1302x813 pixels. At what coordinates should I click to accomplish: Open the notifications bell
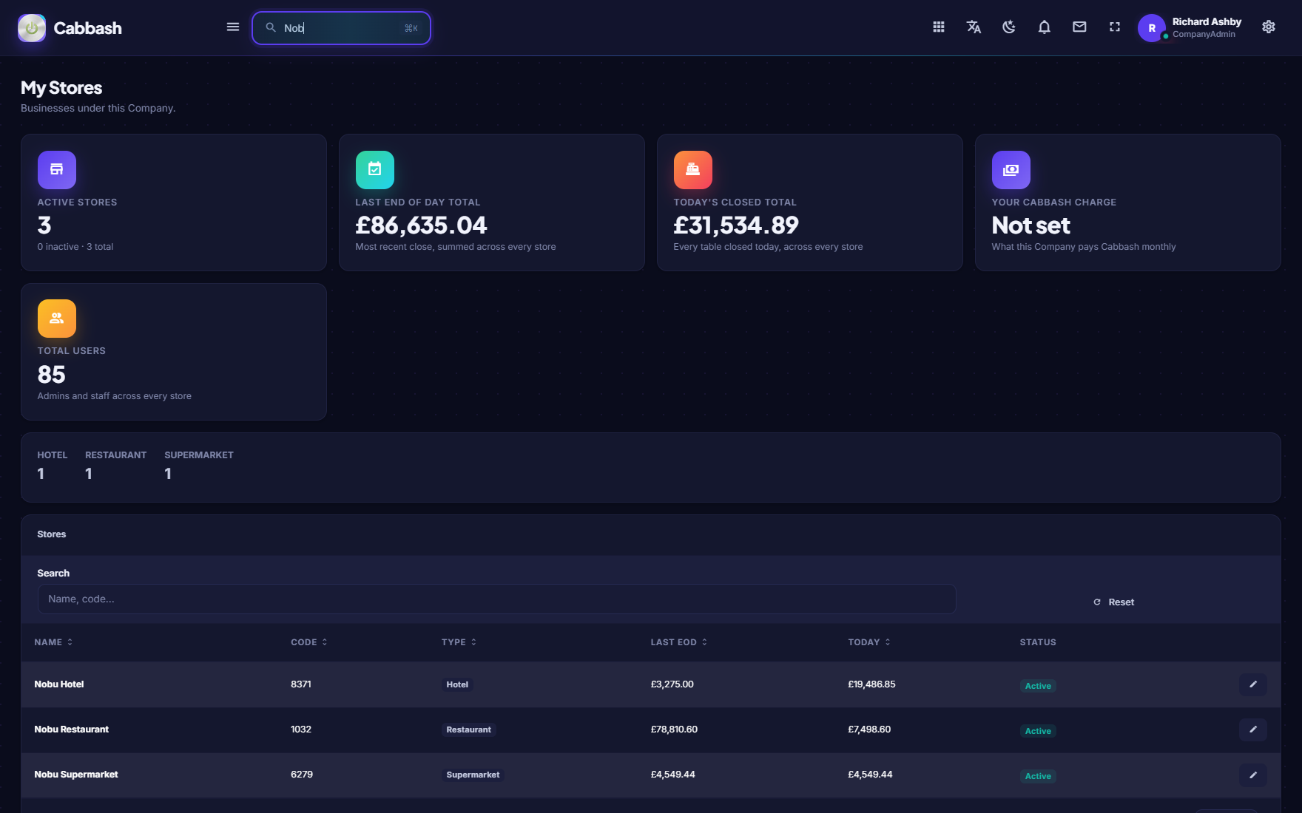pos(1045,27)
